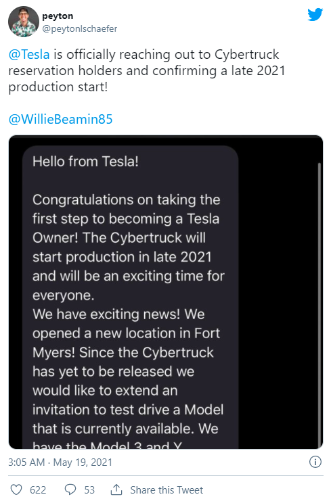Image resolution: width=331 pixels, height=501 pixels.
Task: Open peyton's profile picture avatar
Action: 24,22
